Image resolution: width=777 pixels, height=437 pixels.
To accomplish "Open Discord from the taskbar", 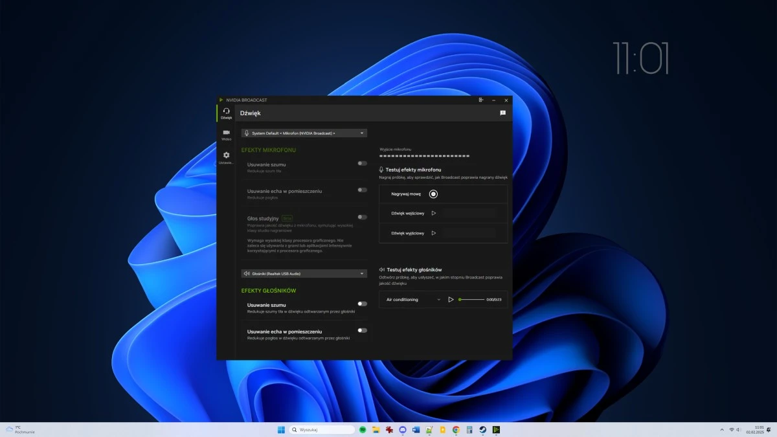I will coord(403,430).
